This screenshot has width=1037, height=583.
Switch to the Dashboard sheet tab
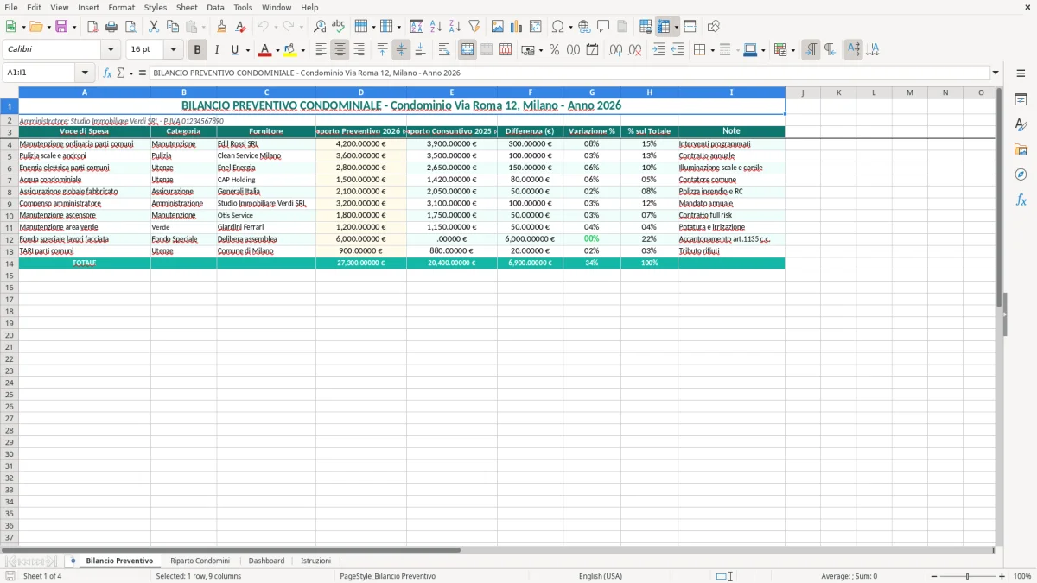coord(266,561)
